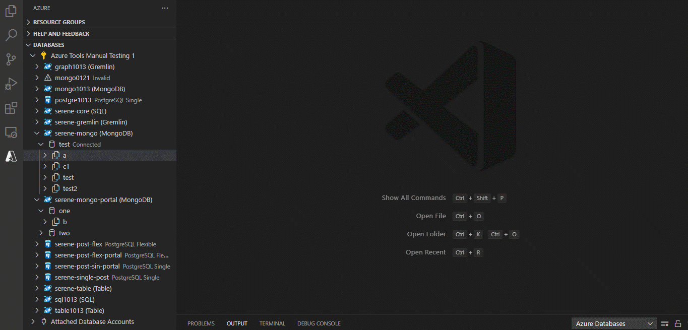The height and width of the screenshot is (330, 688).
Task: Expand the Help and Feedback section
Action: [29, 34]
